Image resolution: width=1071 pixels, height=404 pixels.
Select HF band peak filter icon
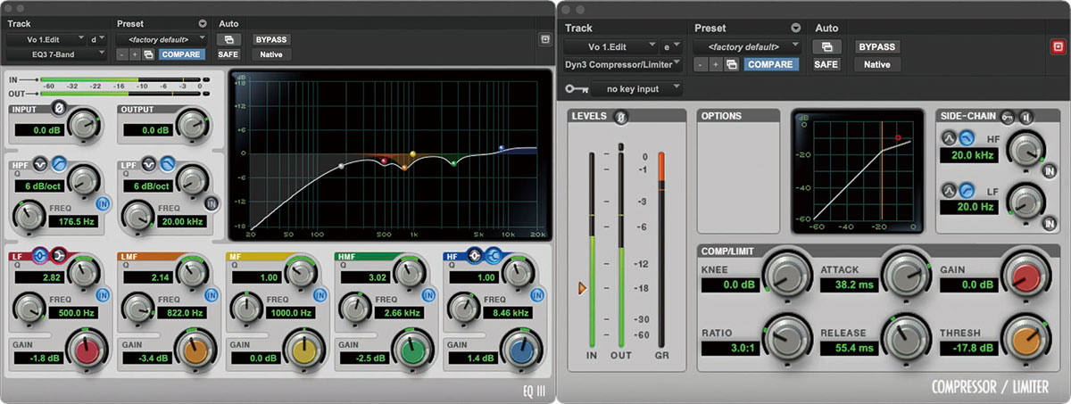[474, 257]
